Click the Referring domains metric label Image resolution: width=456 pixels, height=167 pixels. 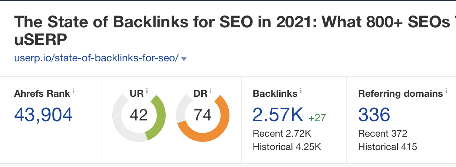[400, 93]
